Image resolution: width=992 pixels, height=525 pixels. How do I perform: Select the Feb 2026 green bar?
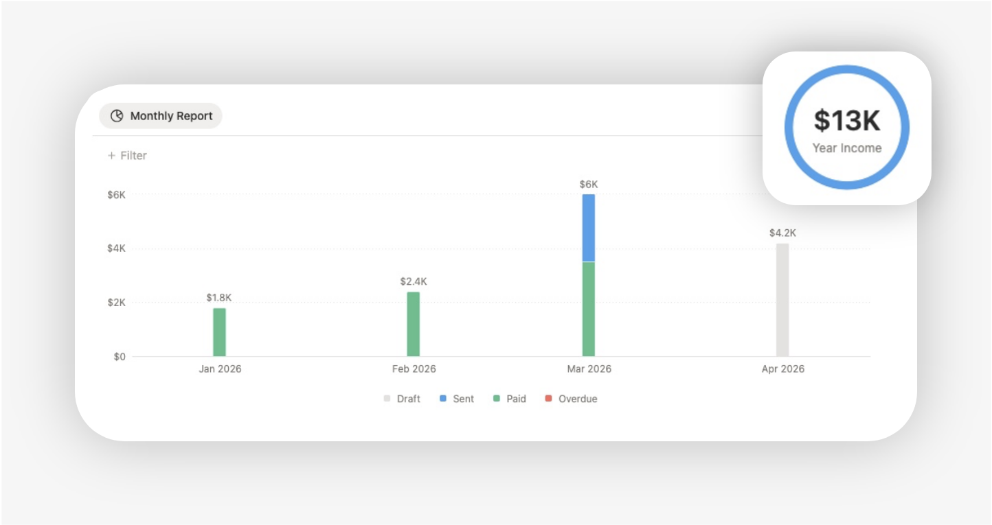click(413, 324)
